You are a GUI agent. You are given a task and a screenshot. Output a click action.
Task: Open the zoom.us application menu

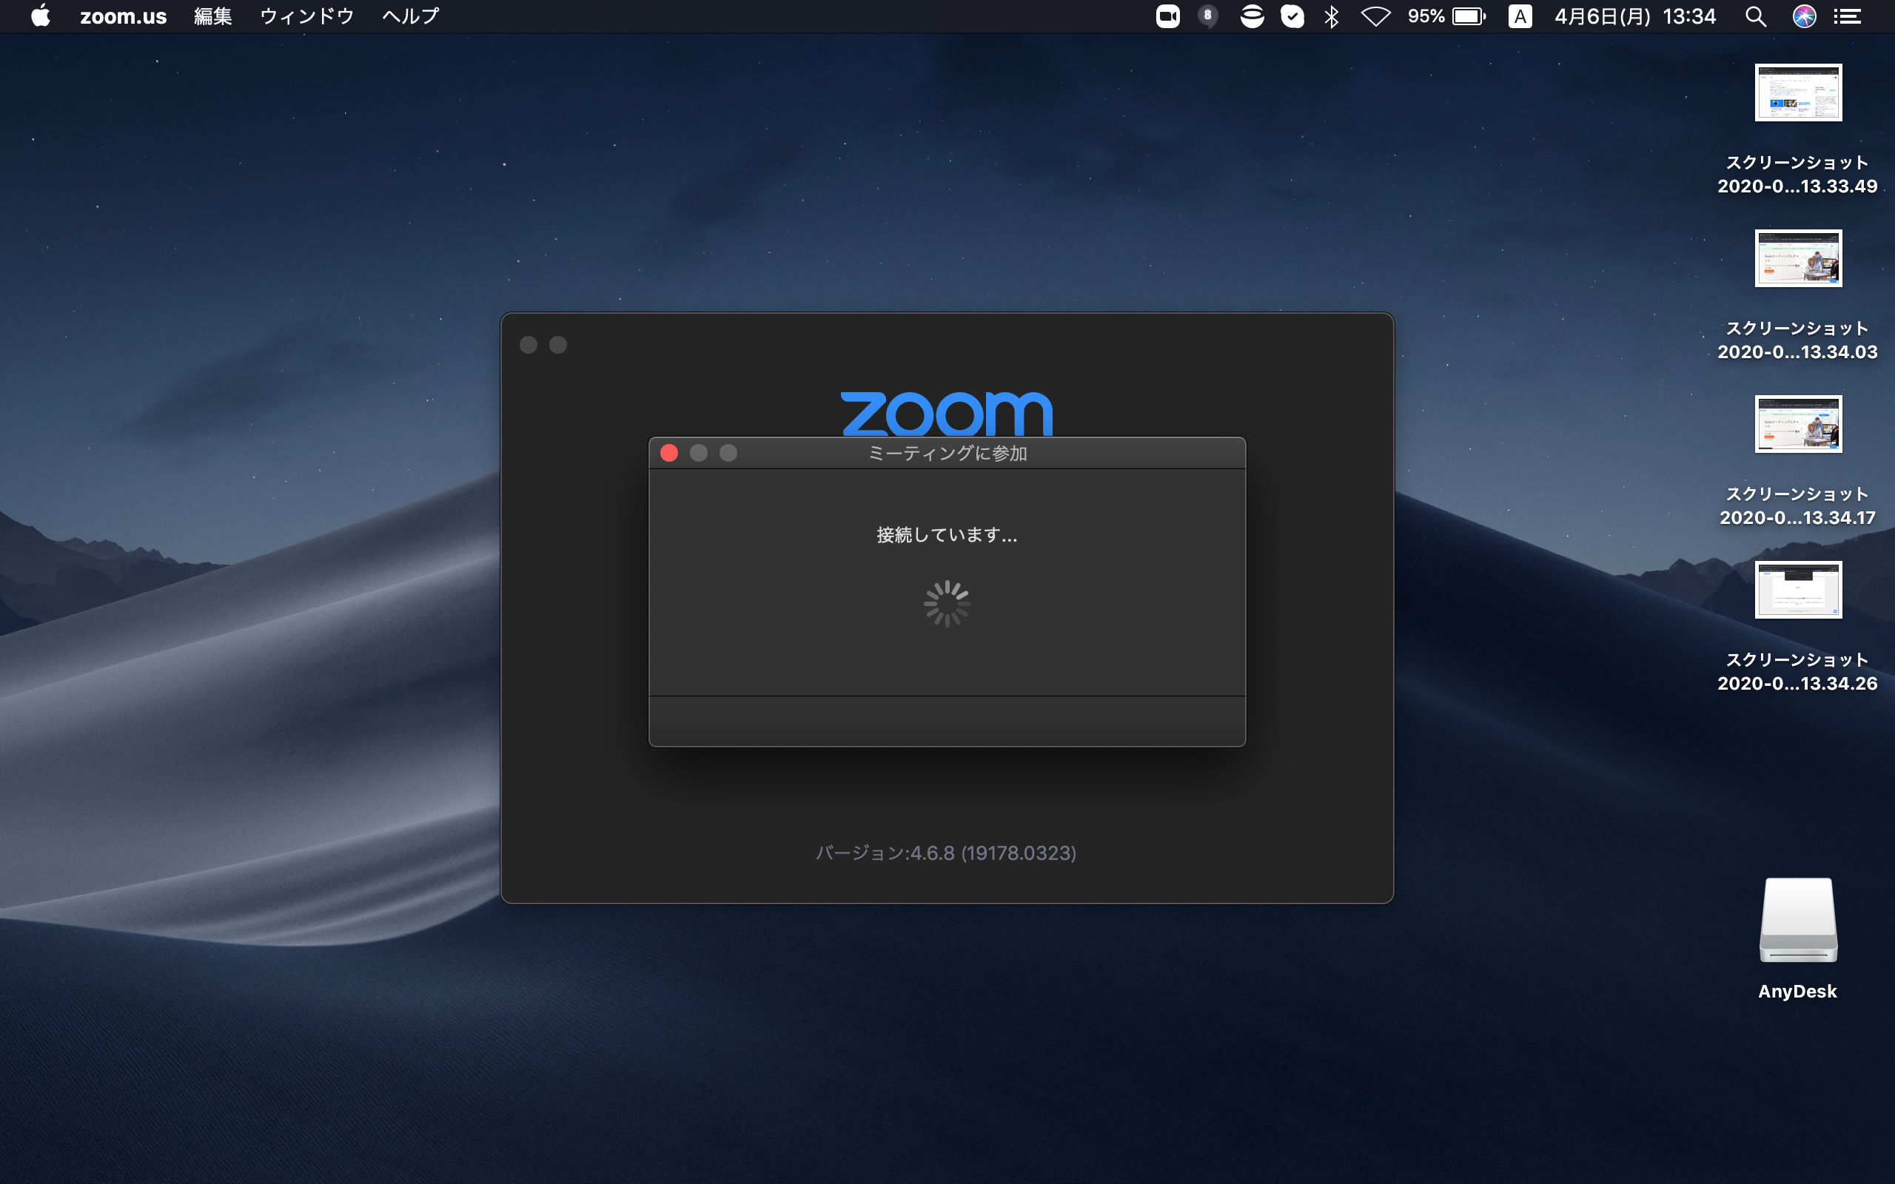123,16
